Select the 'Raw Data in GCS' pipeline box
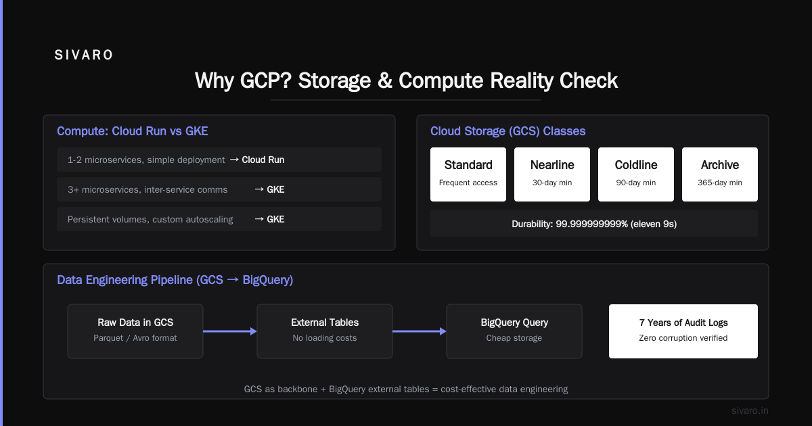 (x=135, y=331)
